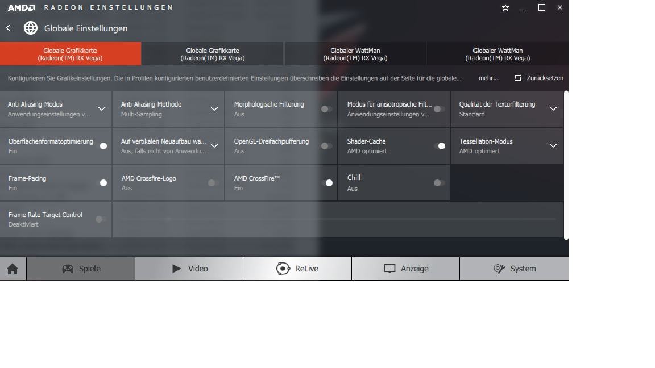Image resolution: width=655 pixels, height=368 pixels.
Task: Click 'Multi-Sampling' value text
Action: (141, 114)
